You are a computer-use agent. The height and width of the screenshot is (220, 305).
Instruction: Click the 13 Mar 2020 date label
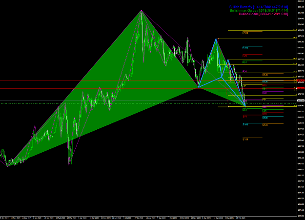coord(72,218)
